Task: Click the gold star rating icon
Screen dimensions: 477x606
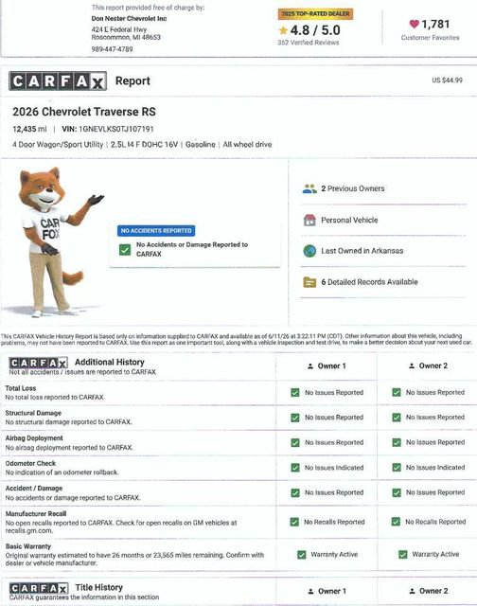Action: click(283, 30)
